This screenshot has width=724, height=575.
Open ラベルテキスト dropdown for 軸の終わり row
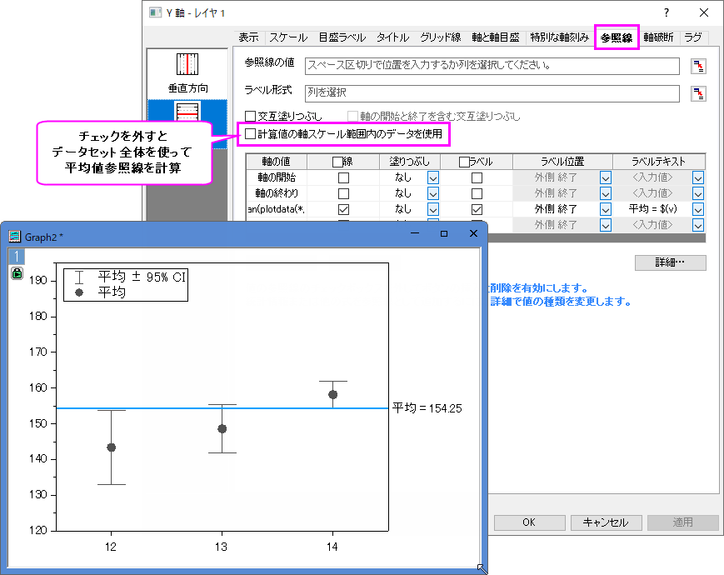coord(698,193)
